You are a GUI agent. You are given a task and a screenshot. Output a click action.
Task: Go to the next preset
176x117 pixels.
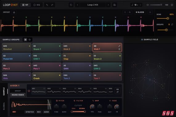click(x=108, y=5)
